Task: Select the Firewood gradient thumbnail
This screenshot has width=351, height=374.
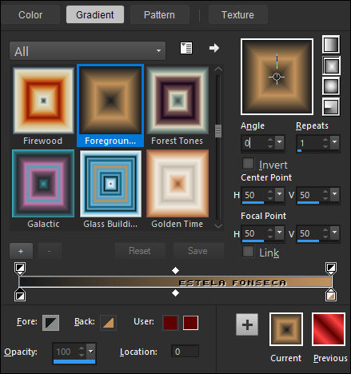Action: coord(43,101)
